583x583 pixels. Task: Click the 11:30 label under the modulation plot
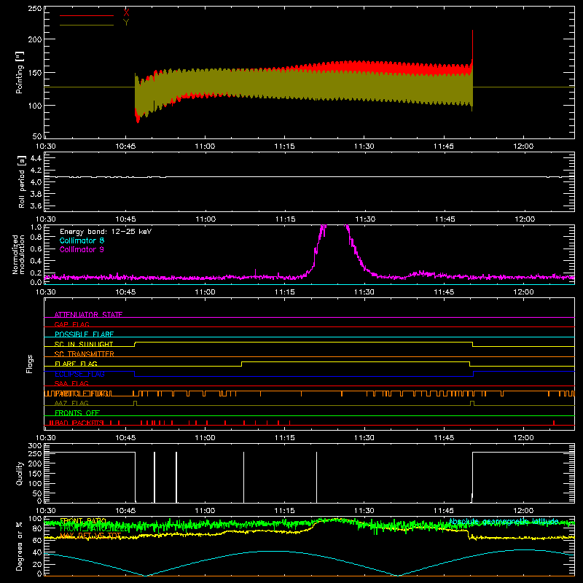[x=364, y=292]
